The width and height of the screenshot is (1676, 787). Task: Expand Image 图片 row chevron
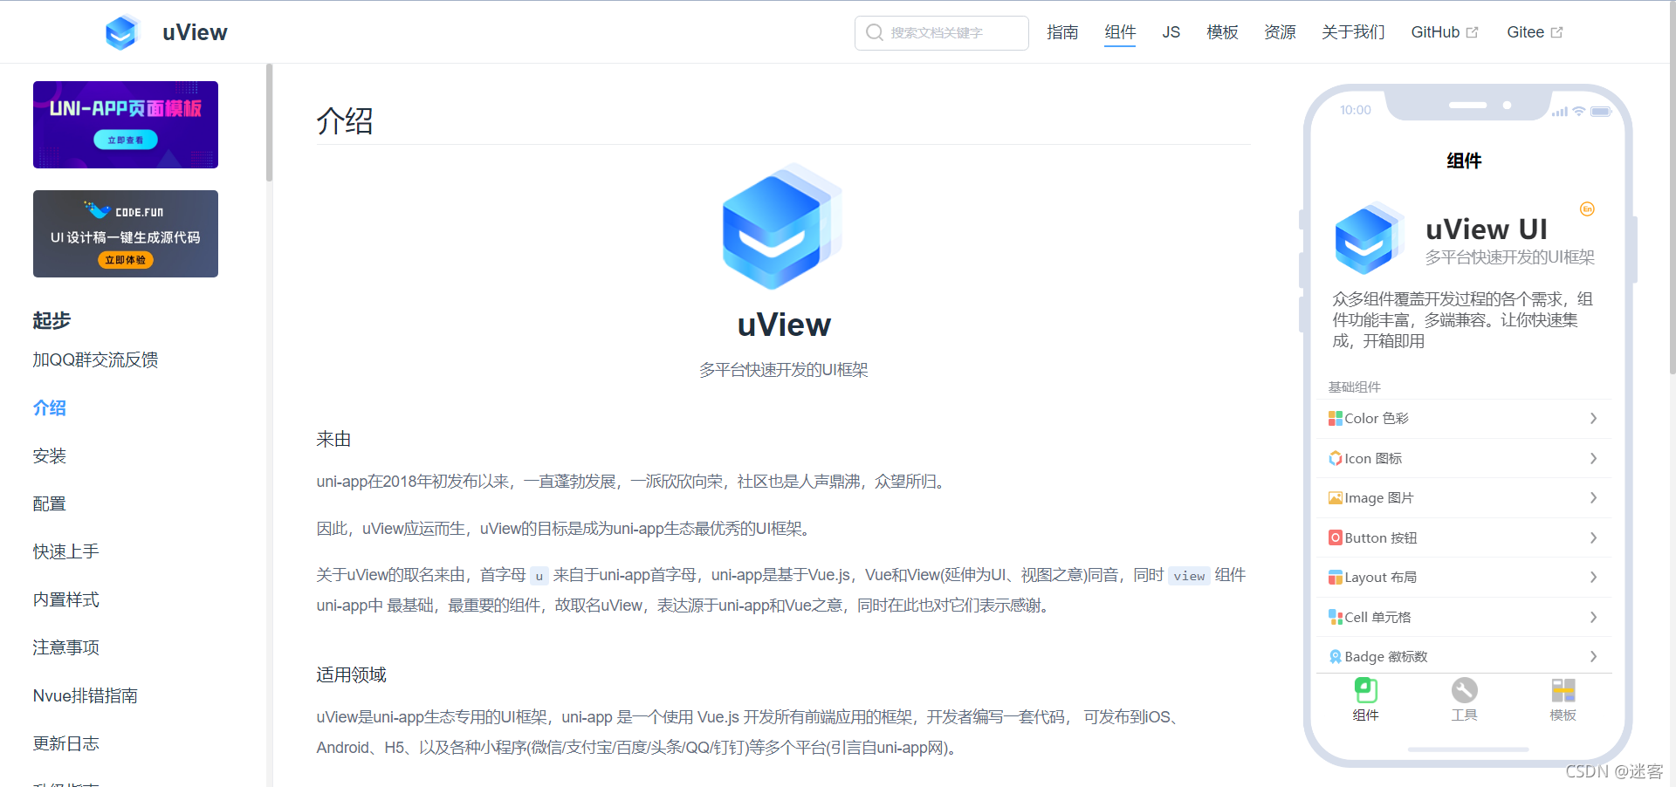(x=1593, y=498)
